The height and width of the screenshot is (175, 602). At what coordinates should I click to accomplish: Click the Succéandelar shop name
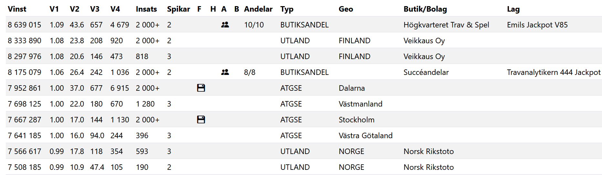426,72
